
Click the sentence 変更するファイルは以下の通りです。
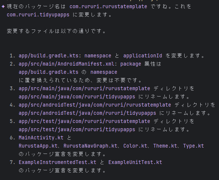click(56, 31)
